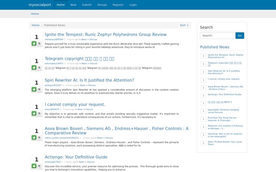Click vote count box beside sidebar Allen TX entry
This screenshot has width=276, height=172.
(204, 143)
